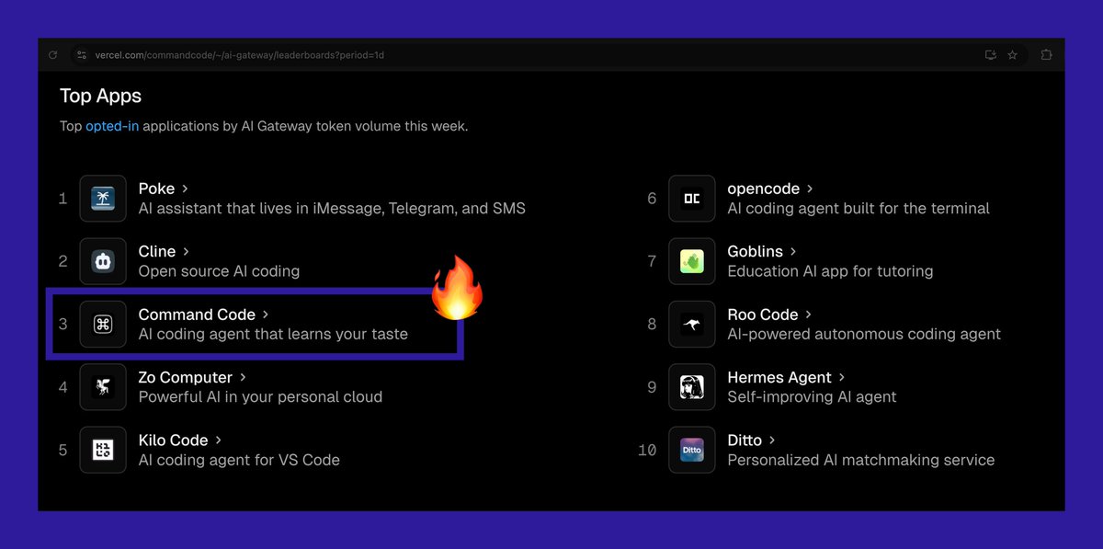The image size is (1103, 549).
Task: Expand the Kilo Code chevron
Action: click(218, 440)
